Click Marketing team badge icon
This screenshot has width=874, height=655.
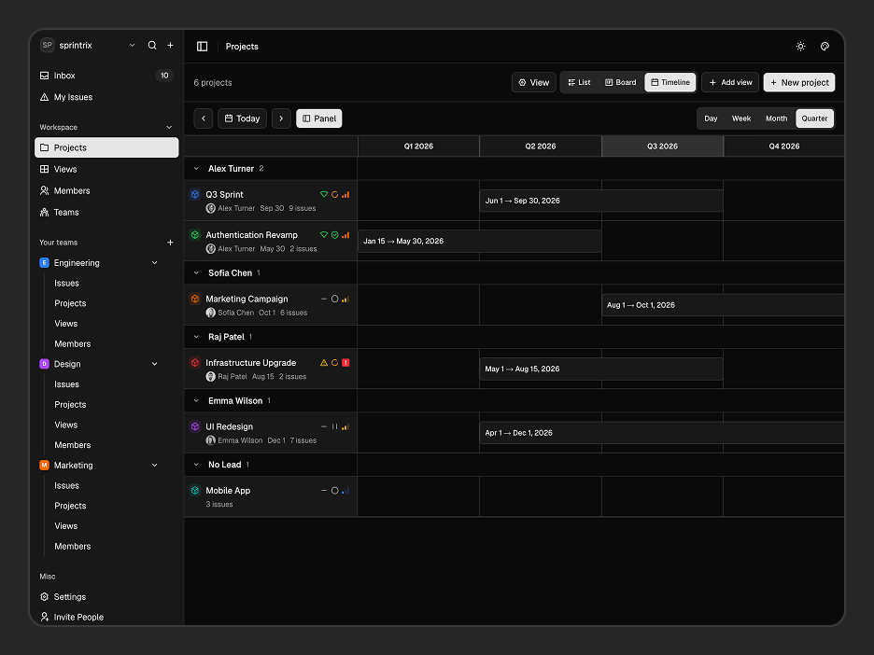(x=45, y=465)
